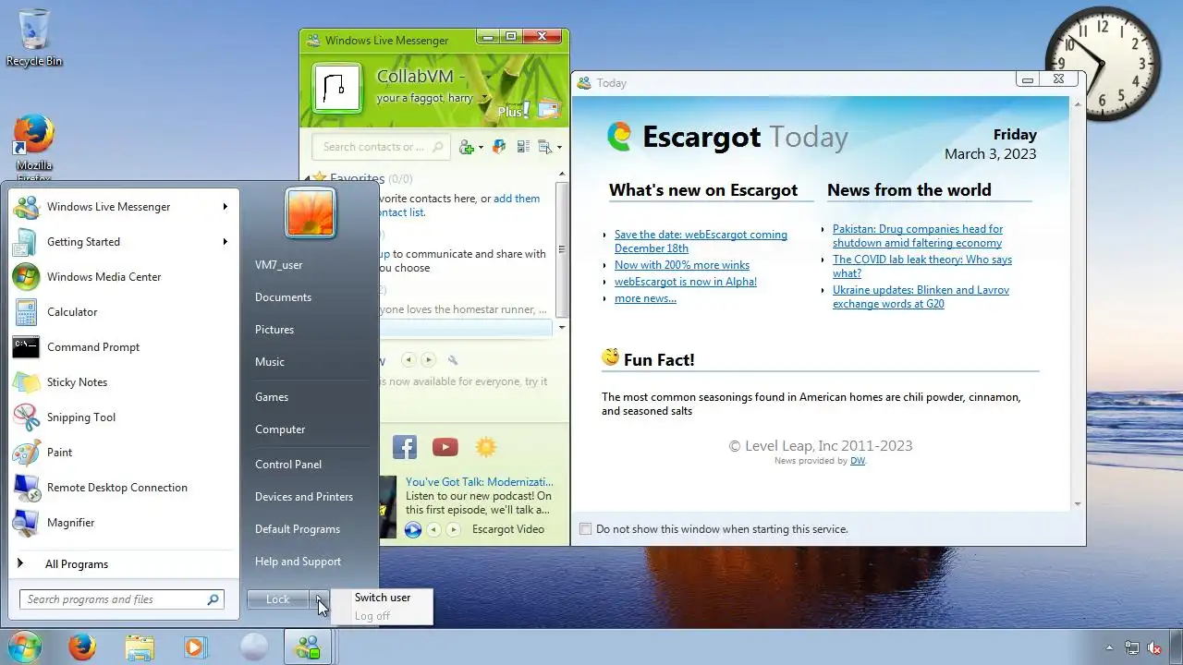Screen dimensions: 1183x665
Task: Click the Search programs and files box
Action: pos(122,599)
